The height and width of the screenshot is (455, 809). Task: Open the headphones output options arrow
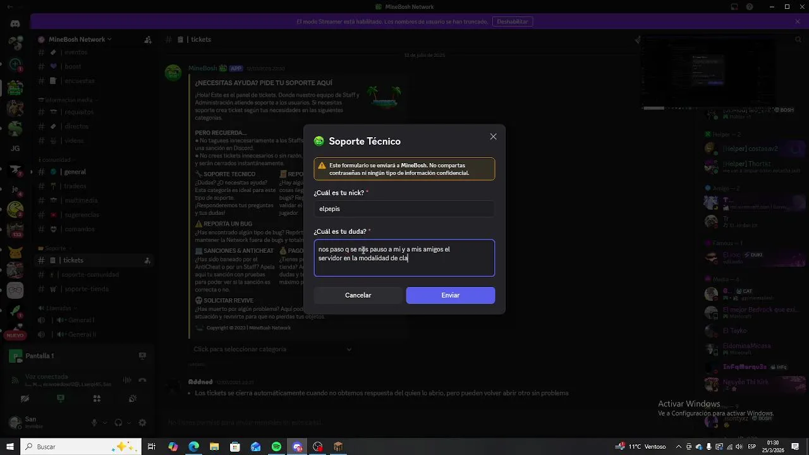128,423
